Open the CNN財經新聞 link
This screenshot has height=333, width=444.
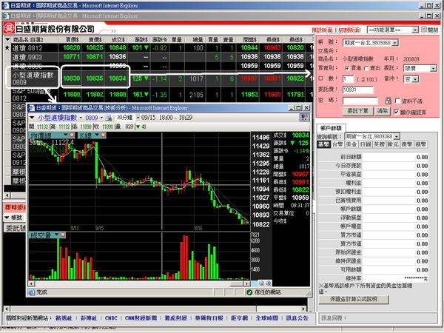[x=141, y=318]
